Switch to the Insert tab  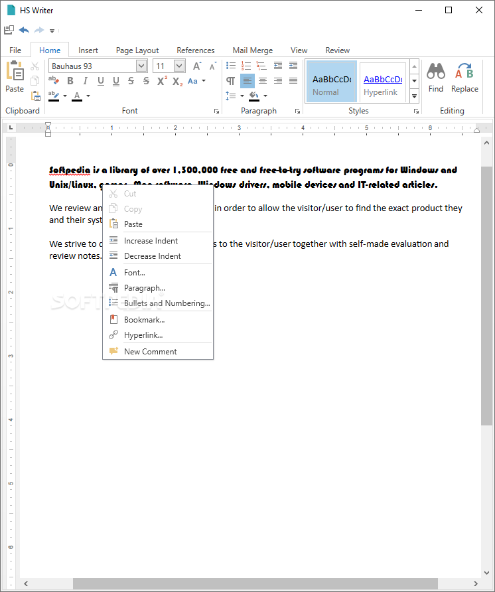pos(88,50)
